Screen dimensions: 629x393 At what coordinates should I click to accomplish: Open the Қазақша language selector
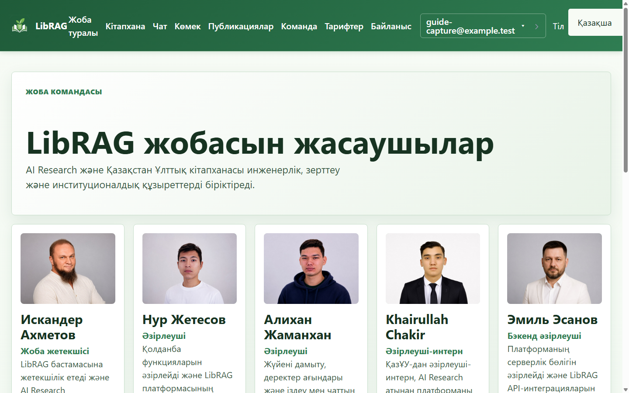(x=595, y=23)
